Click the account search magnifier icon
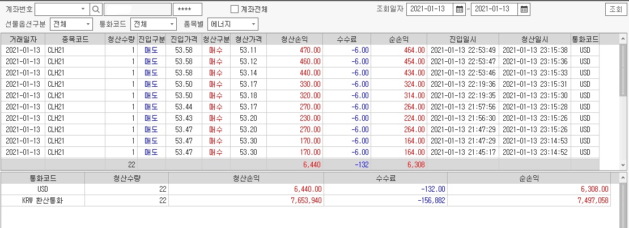Image resolution: width=629 pixels, height=228 pixels. pyautogui.click(x=96, y=9)
